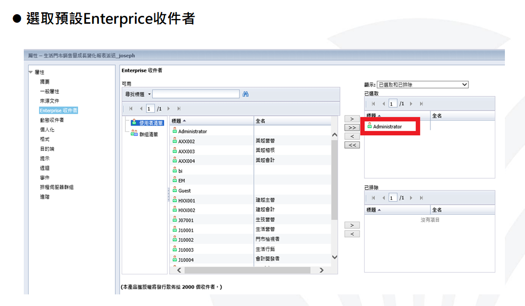Open the 顯示 display filter dropdown

[x=464, y=84]
